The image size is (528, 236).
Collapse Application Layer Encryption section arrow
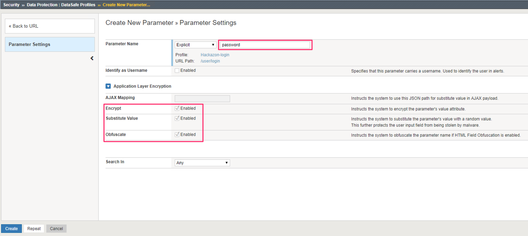[x=108, y=86]
